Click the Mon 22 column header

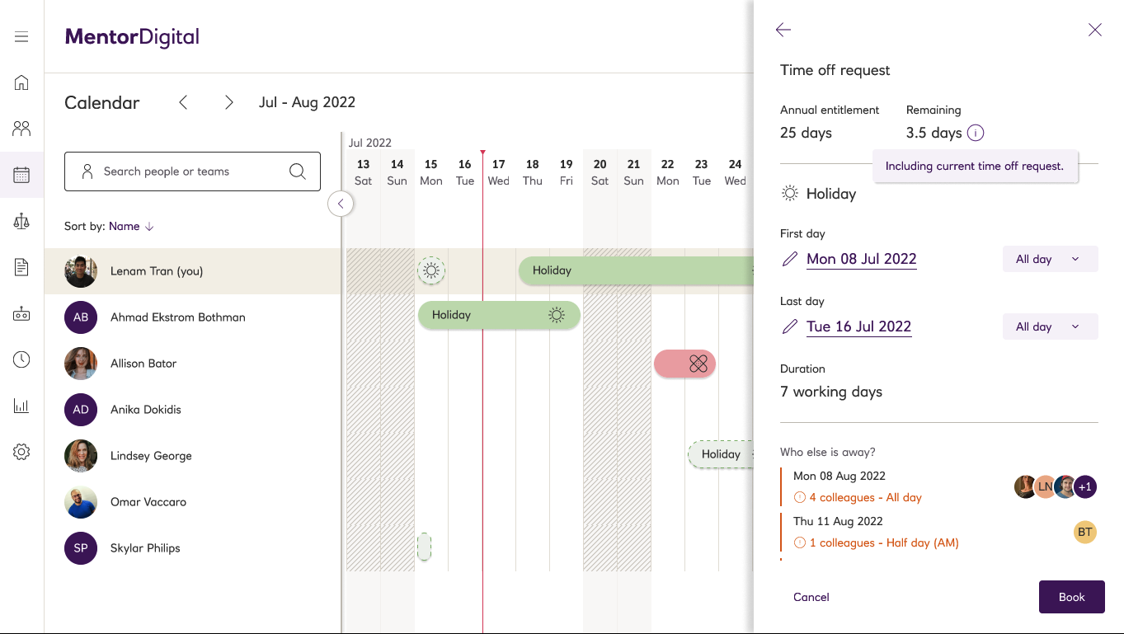coord(667,172)
